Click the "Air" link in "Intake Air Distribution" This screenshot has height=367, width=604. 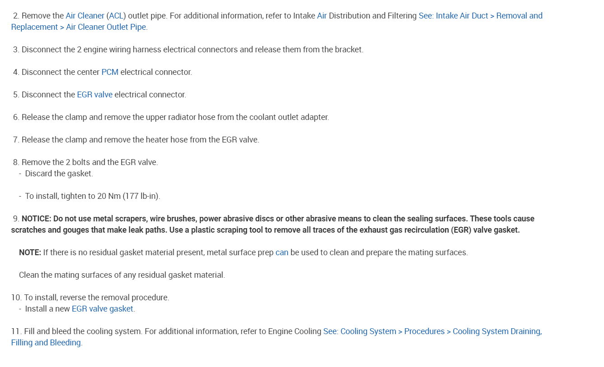click(x=322, y=16)
